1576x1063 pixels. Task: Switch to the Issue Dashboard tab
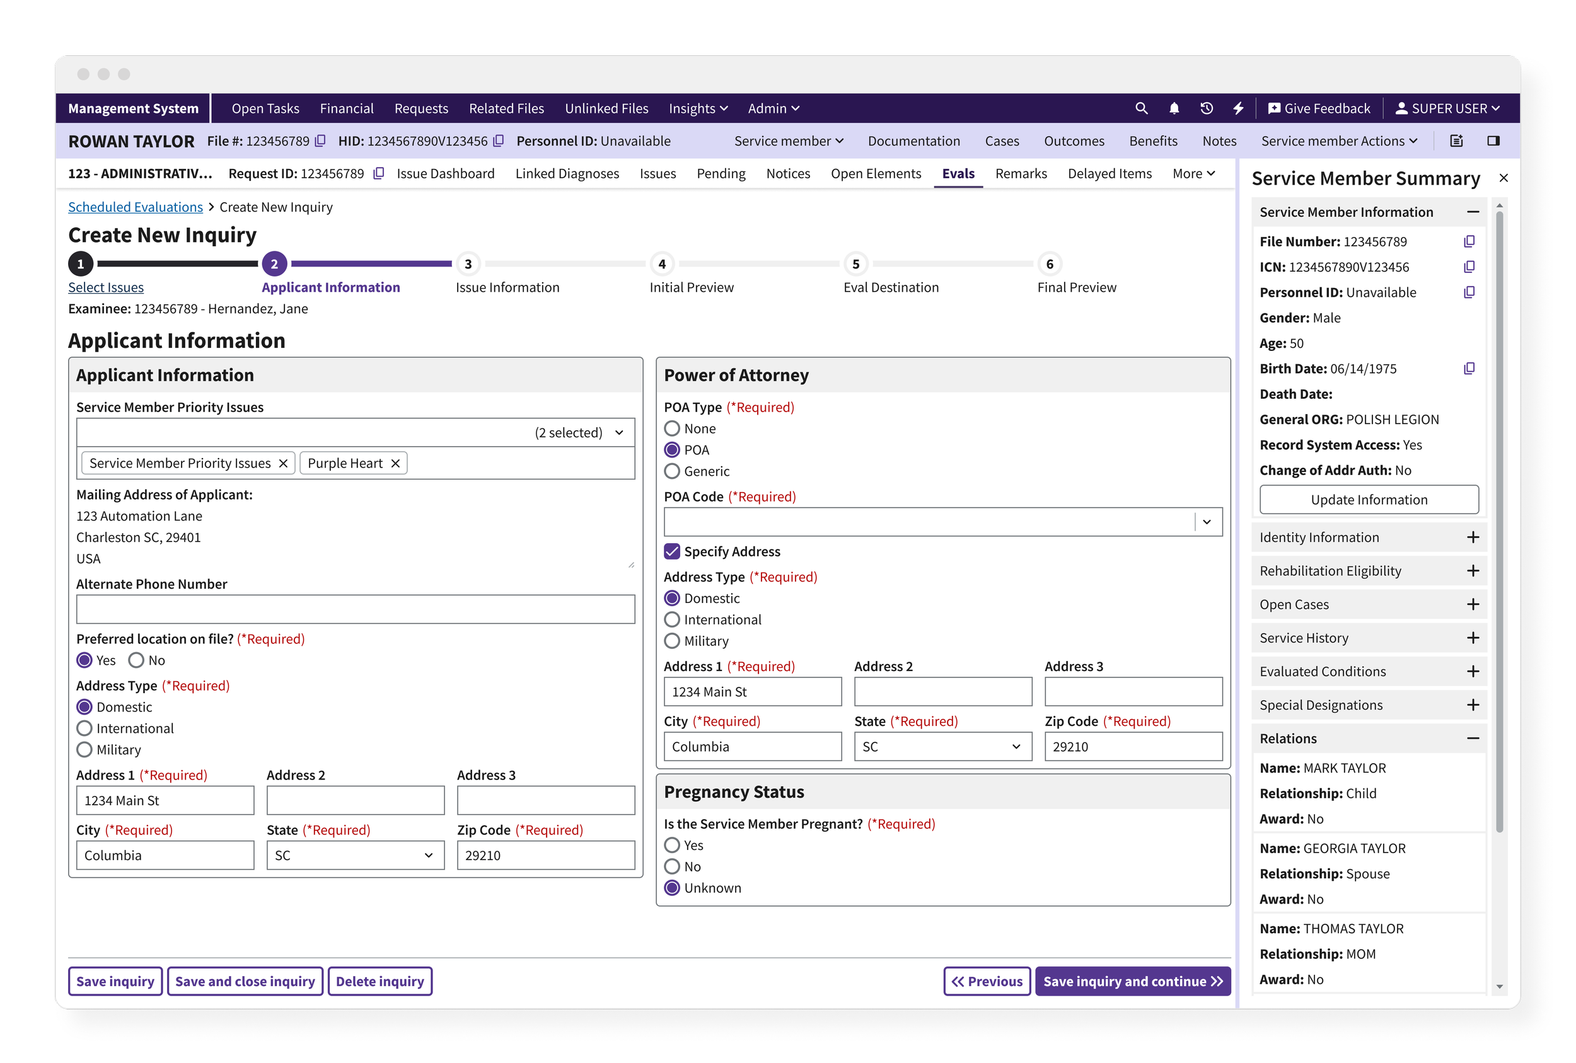pos(446,173)
